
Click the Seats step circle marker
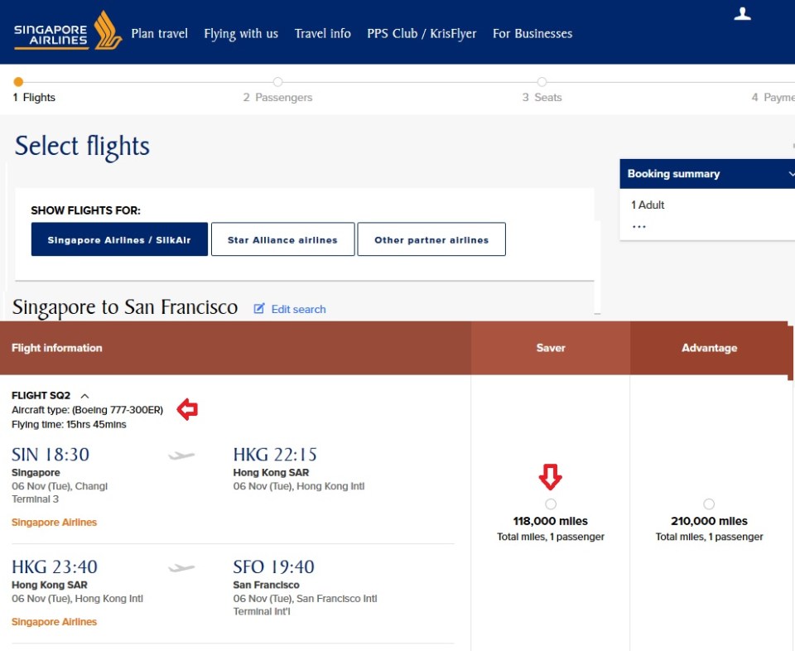[542, 82]
